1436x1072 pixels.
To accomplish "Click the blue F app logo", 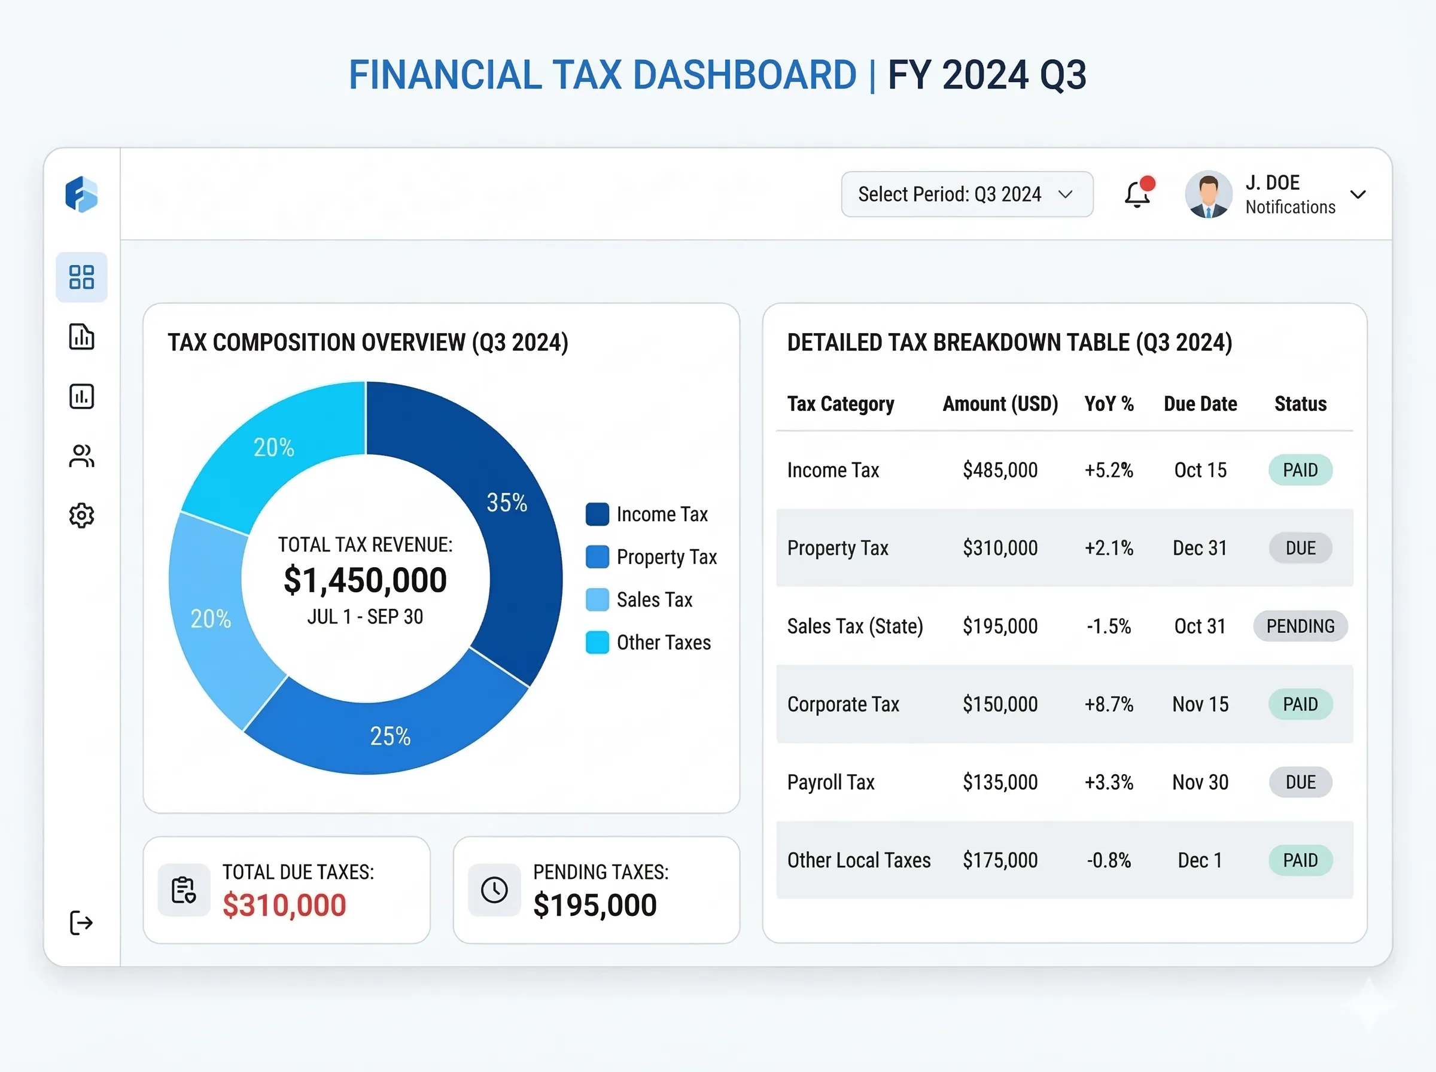I will pos(82,194).
